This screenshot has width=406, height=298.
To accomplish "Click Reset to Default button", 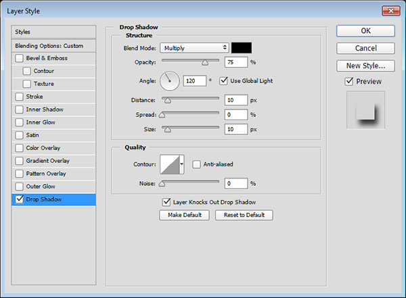I will 244,216.
